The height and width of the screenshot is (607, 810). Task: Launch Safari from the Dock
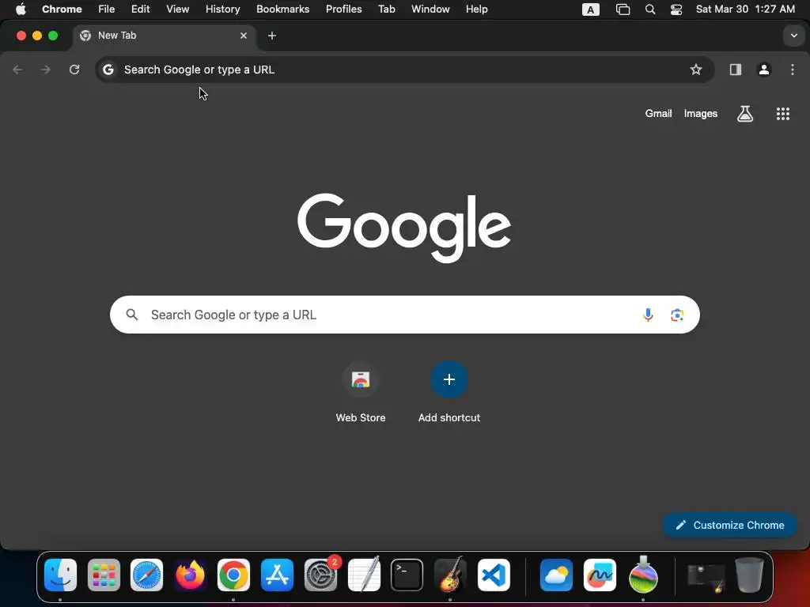coord(146,575)
